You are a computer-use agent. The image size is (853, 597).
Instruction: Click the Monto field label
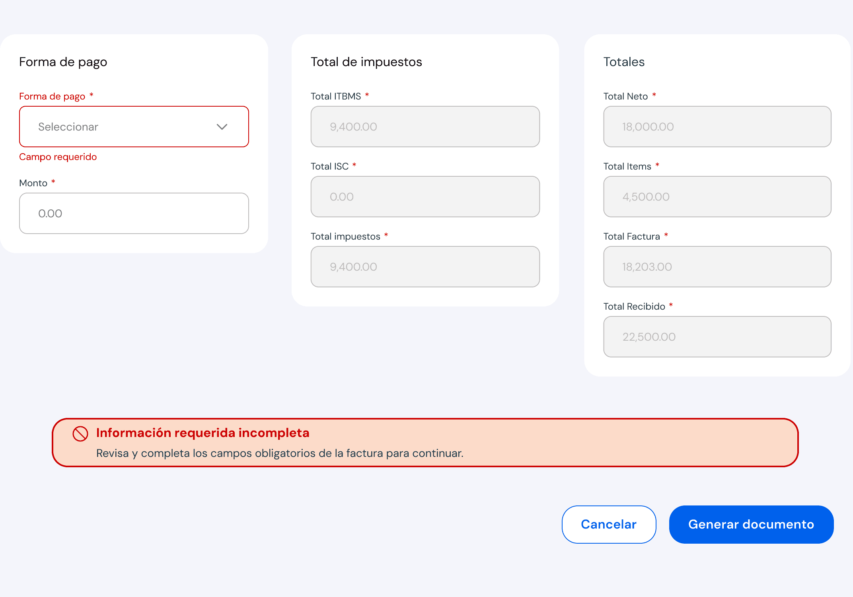(x=33, y=183)
